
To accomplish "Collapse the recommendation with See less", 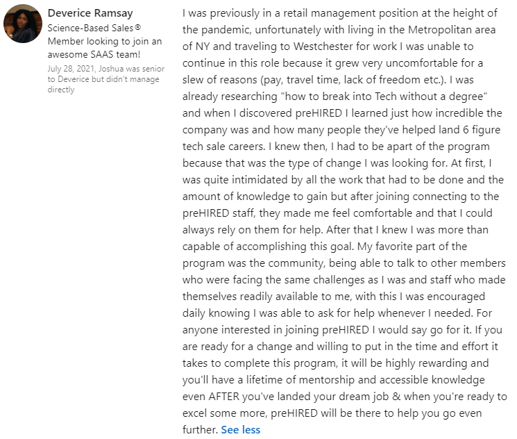I will [240, 429].
